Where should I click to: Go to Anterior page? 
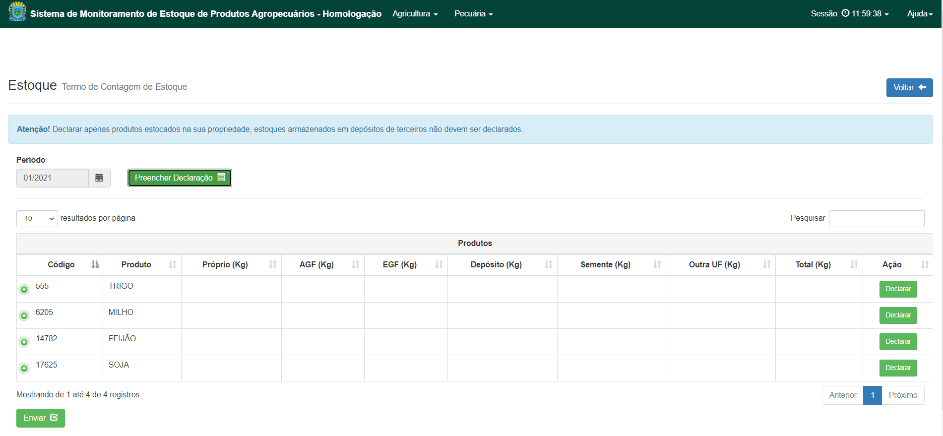point(842,395)
